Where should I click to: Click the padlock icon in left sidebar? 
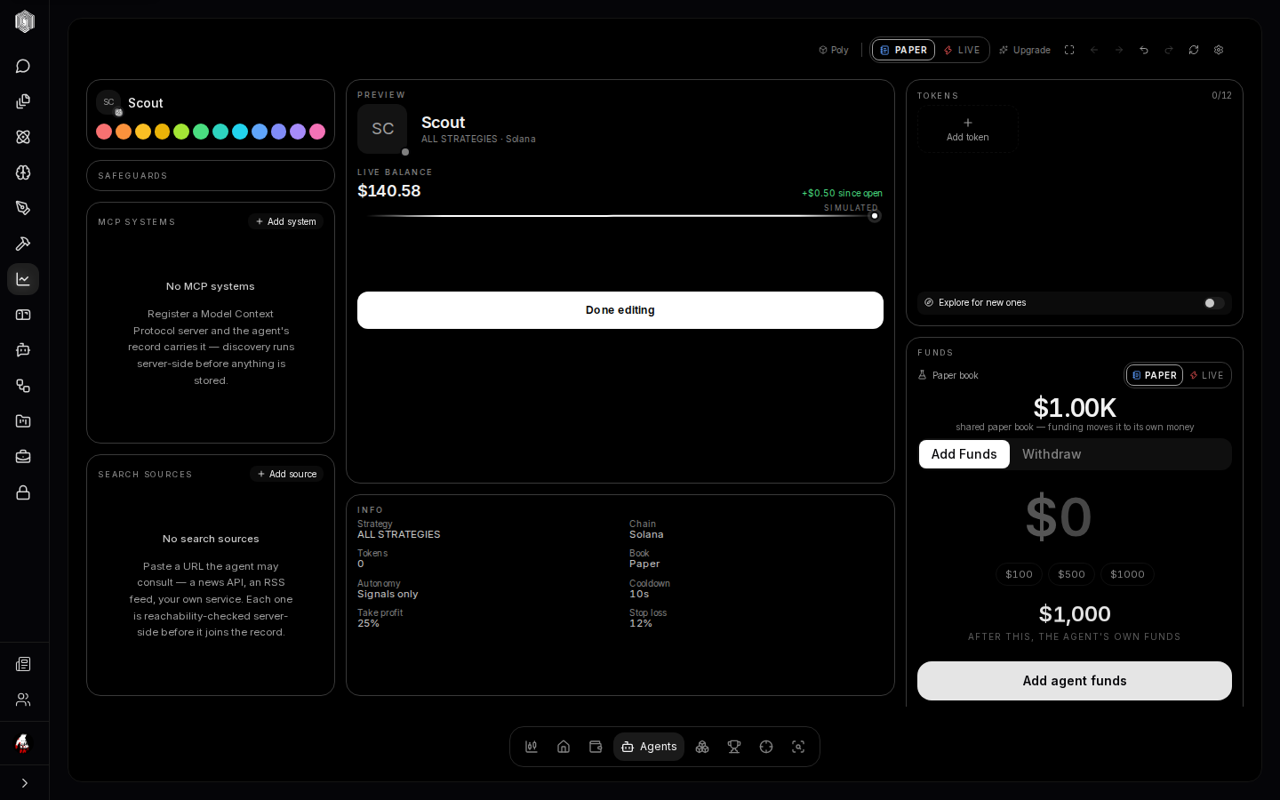pyautogui.click(x=23, y=492)
